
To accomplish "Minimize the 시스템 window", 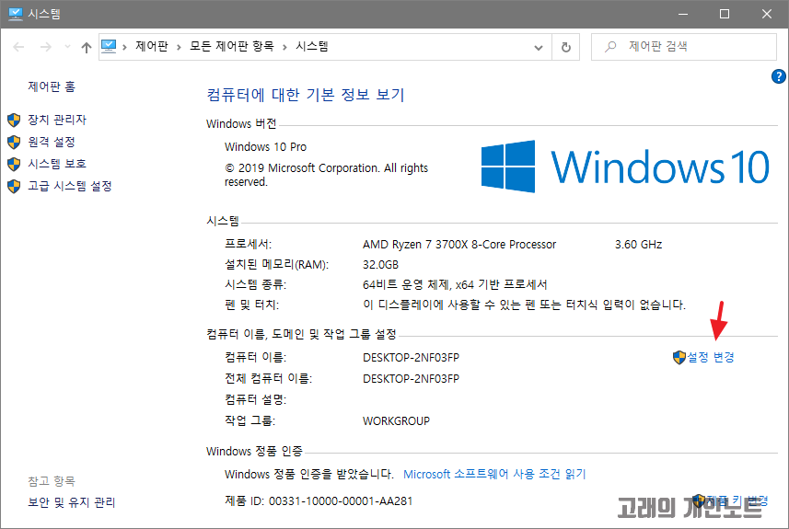I will pyautogui.click(x=683, y=14).
